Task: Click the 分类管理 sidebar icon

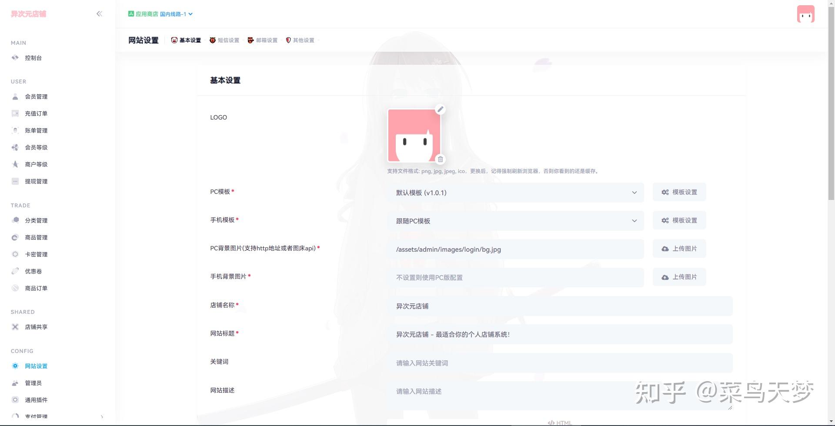Action: tap(15, 220)
